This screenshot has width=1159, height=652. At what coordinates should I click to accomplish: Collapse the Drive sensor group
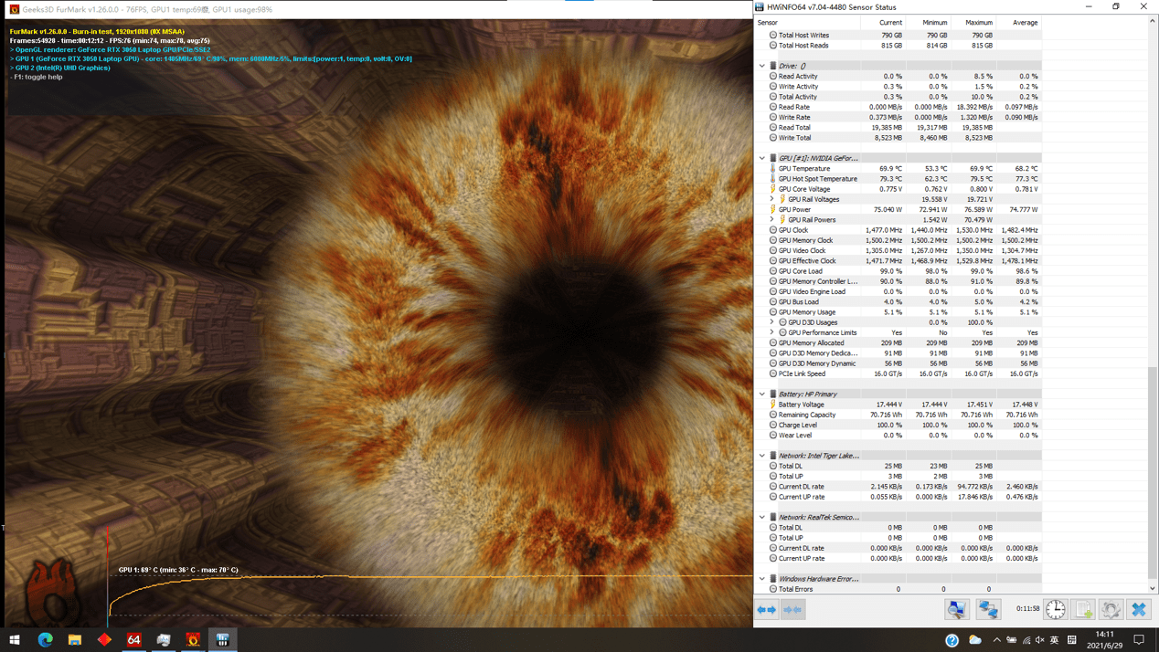click(x=762, y=66)
